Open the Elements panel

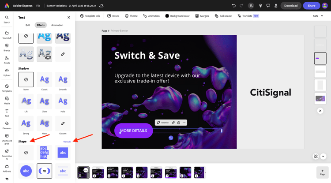(7, 125)
